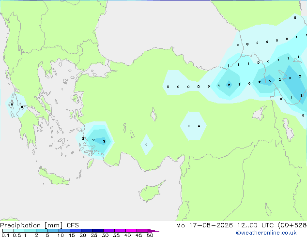Click the '12.00 UTC' time text

point(255,225)
